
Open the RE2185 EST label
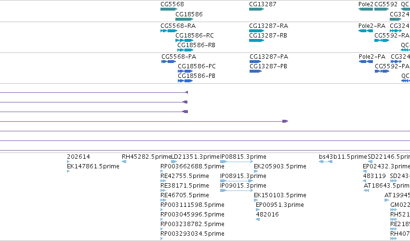pos(400,224)
